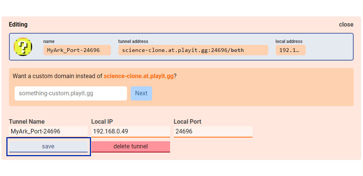Click the orange science-clone.at.playit.gg domain text
Image resolution: width=363 pixels, height=176 pixels.
coord(139,76)
